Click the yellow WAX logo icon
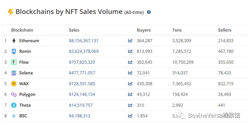This screenshot has width=248, height=126. [x=14, y=84]
